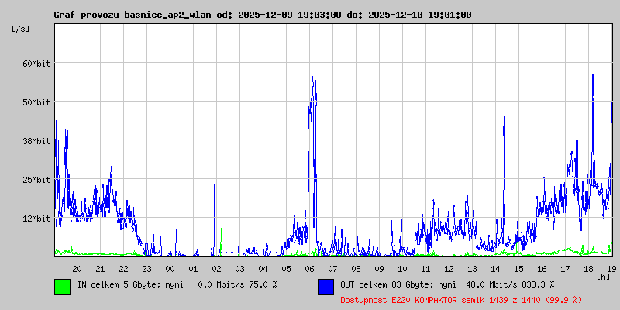Image resolution: width=620 pixels, height=310 pixels.
Task: Click the '14' hour axis label
Action: (495, 269)
